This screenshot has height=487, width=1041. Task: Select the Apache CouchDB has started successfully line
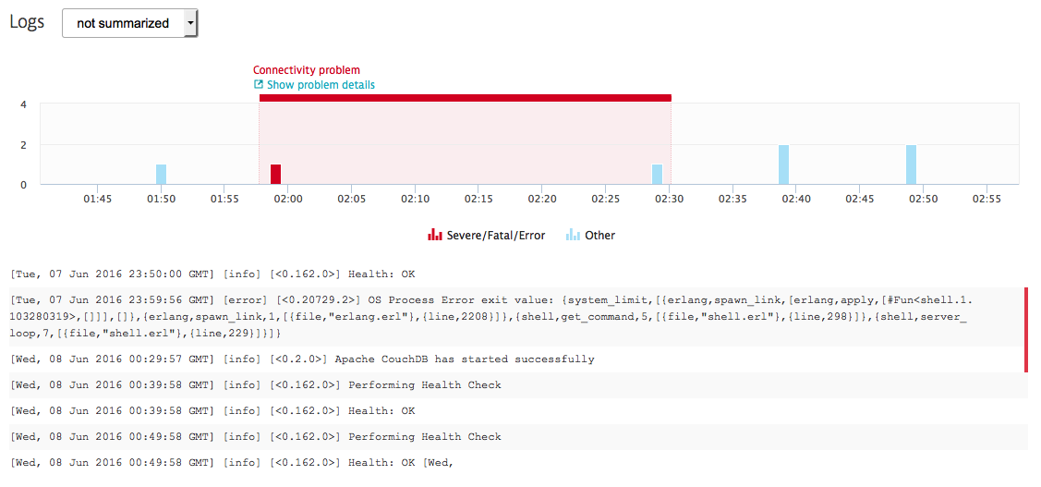coord(518,359)
